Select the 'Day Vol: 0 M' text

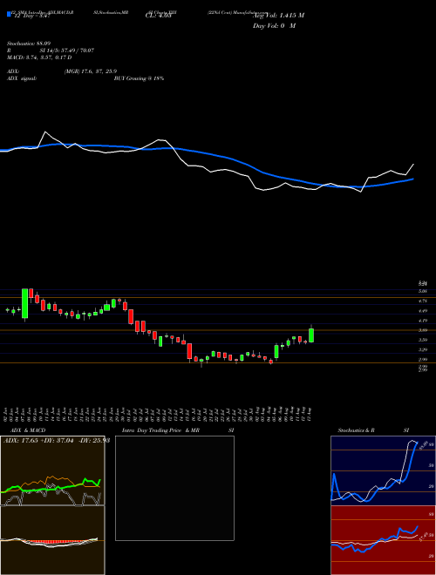pyautogui.click(x=275, y=25)
